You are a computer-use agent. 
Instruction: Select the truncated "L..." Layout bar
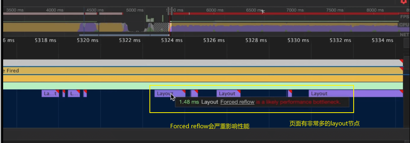coord(74,94)
